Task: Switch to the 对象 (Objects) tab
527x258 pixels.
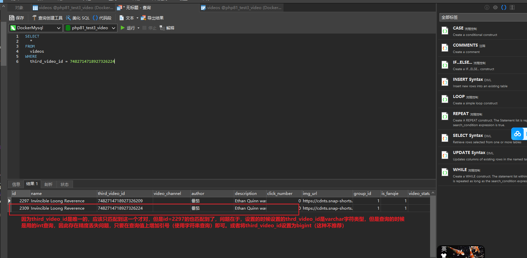Action: coord(19,7)
